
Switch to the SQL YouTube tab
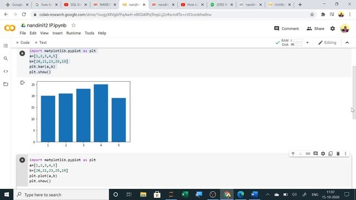pos(75,4)
